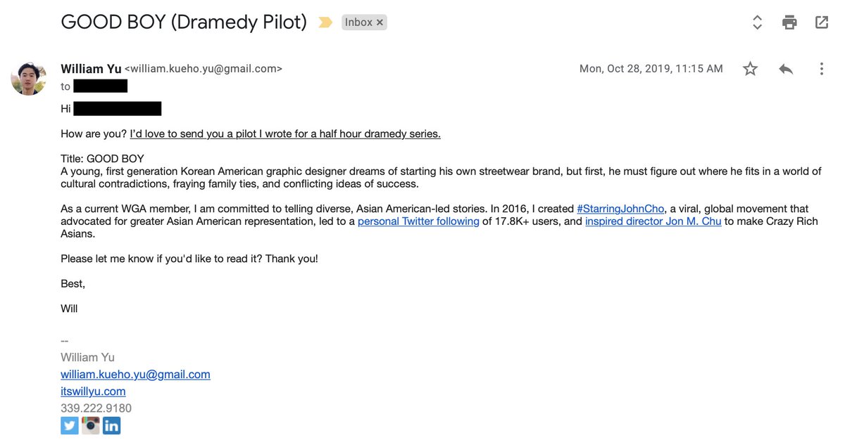The height and width of the screenshot is (447, 845).
Task: Open the three-dot more options menu
Action: click(x=822, y=69)
